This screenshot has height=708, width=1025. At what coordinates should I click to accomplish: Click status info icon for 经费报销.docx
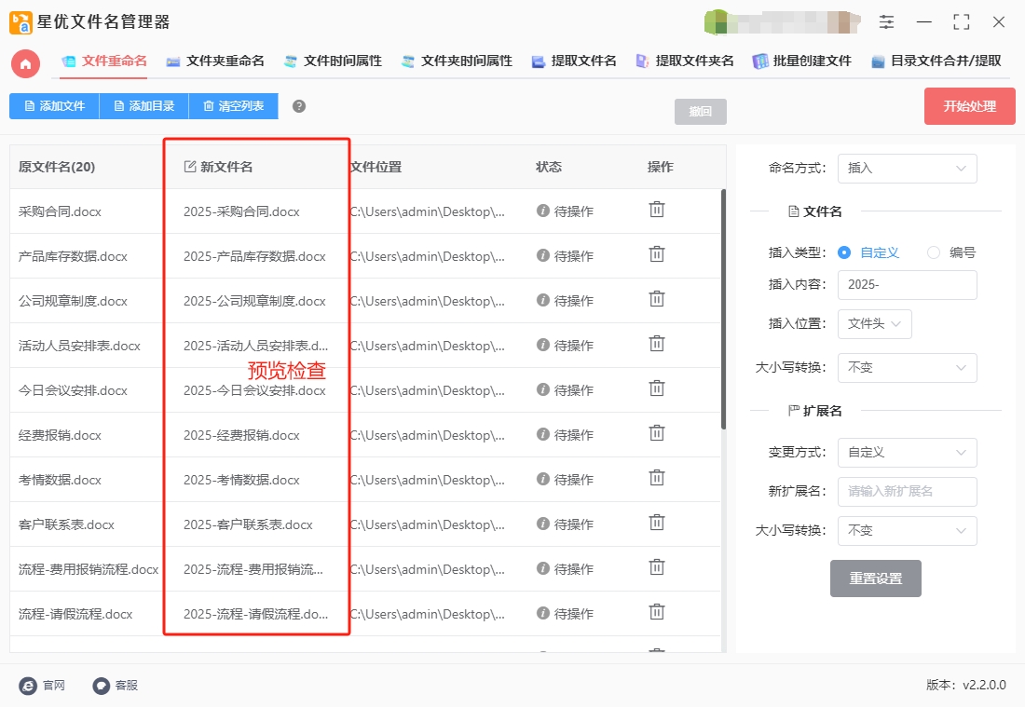tap(542, 434)
